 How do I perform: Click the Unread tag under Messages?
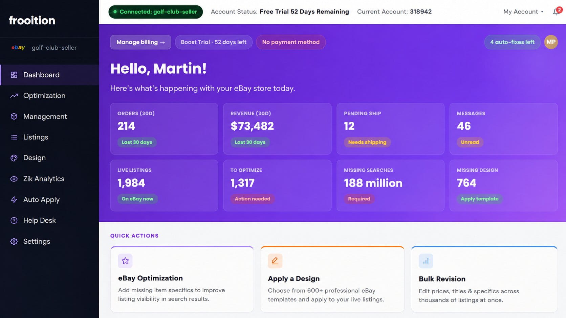(470, 142)
